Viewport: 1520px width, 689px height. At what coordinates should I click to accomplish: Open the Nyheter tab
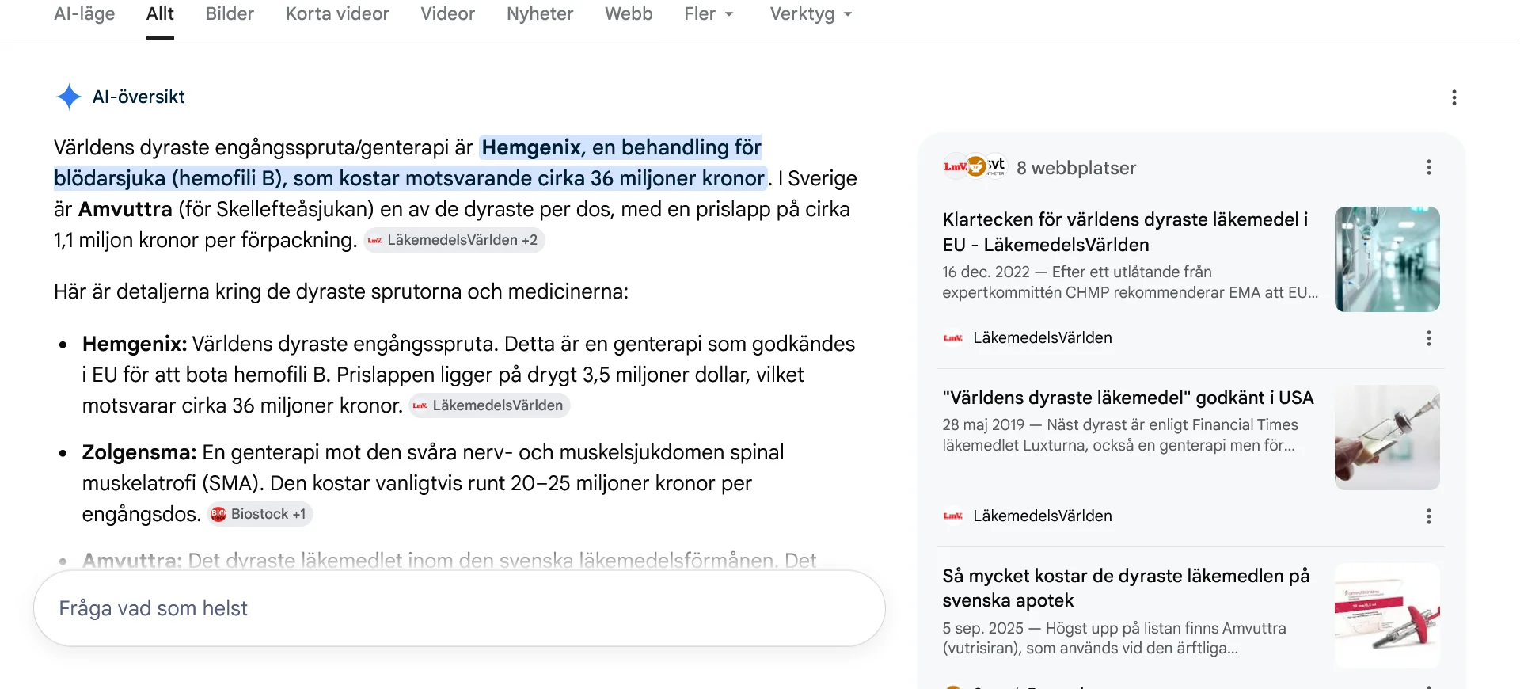pyautogui.click(x=540, y=14)
